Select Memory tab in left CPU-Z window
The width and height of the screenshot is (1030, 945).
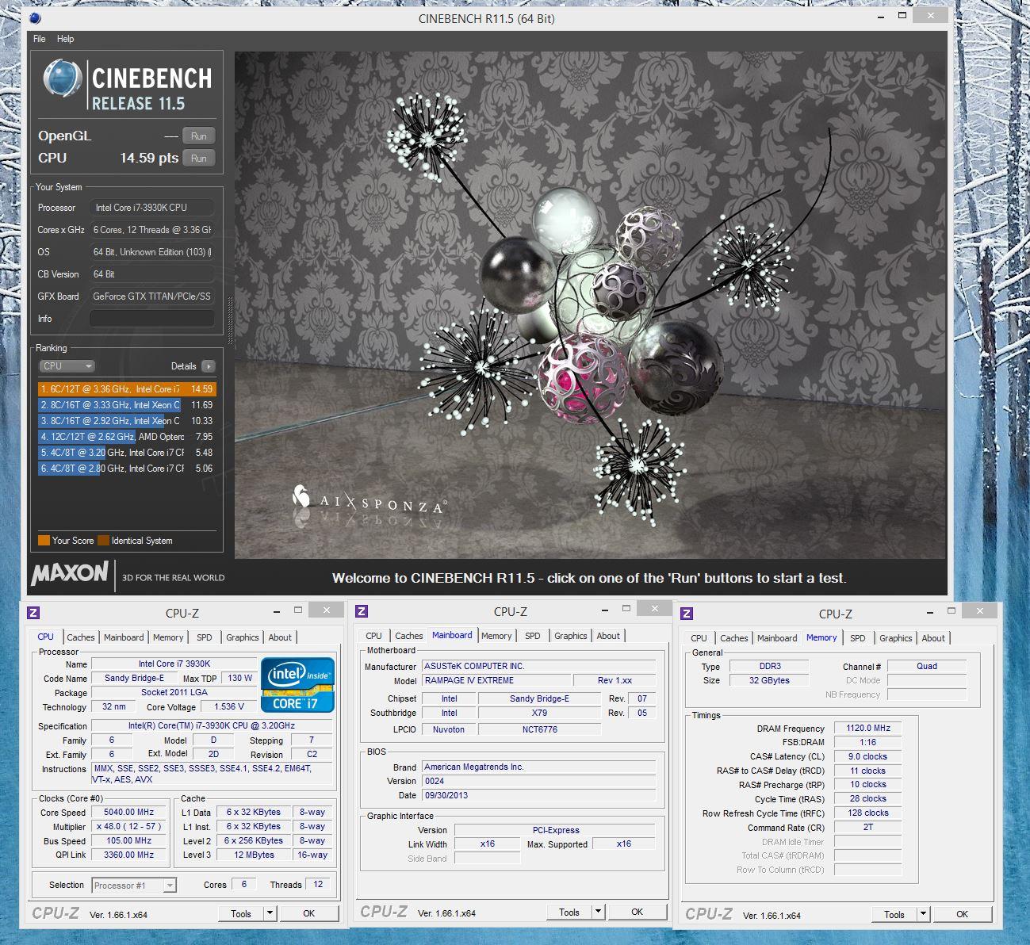tap(168, 637)
